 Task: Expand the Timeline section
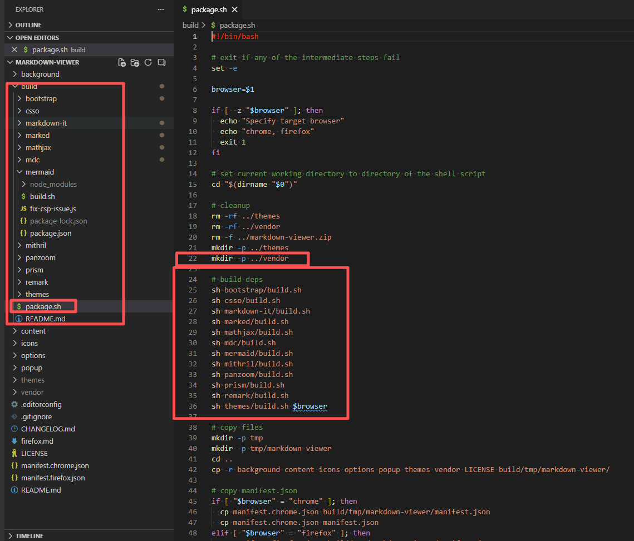[89, 536]
